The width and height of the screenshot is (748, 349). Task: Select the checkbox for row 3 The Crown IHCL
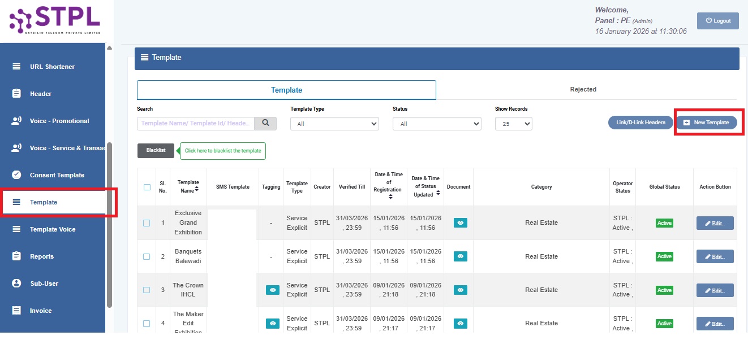pos(147,290)
